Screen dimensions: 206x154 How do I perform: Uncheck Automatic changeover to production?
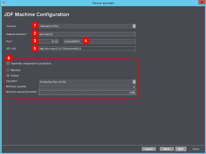point(8,63)
